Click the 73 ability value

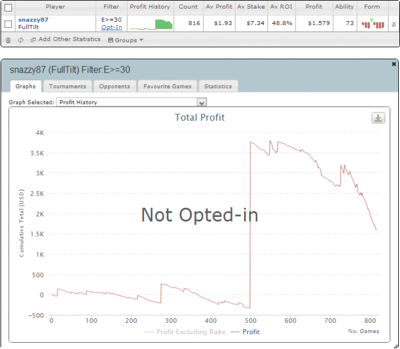(x=350, y=23)
